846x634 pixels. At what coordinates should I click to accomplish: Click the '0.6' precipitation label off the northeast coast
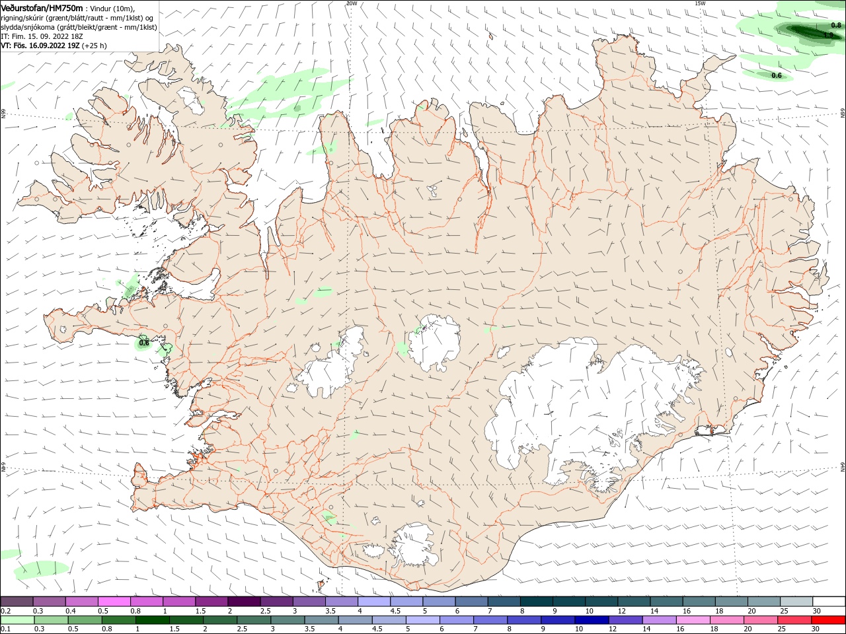pos(777,75)
